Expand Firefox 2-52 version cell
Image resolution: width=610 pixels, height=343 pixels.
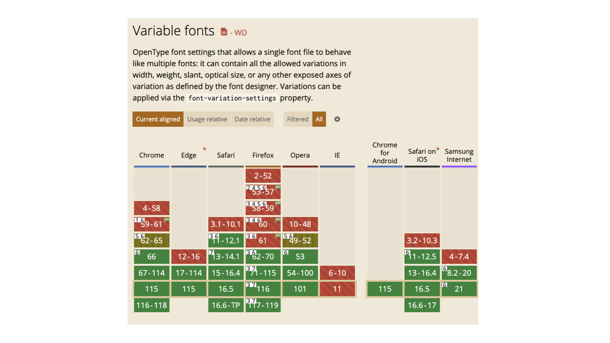pyautogui.click(x=263, y=176)
